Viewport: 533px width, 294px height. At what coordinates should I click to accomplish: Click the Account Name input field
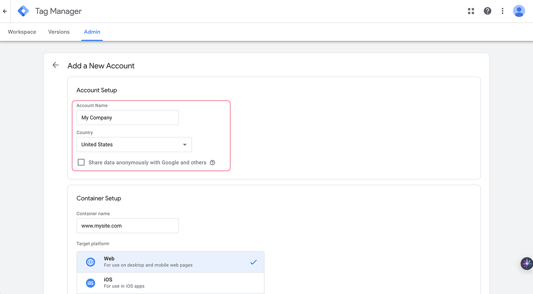click(x=128, y=118)
